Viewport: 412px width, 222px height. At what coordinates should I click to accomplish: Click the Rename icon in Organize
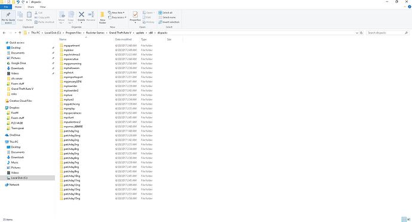coord(91,14)
